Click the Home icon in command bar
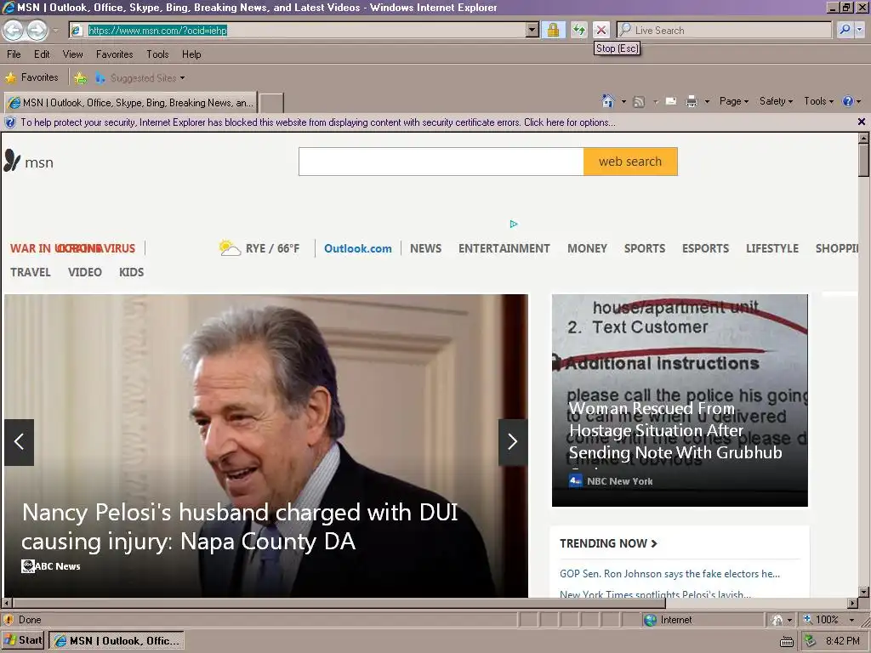The width and height of the screenshot is (871, 653). [607, 101]
